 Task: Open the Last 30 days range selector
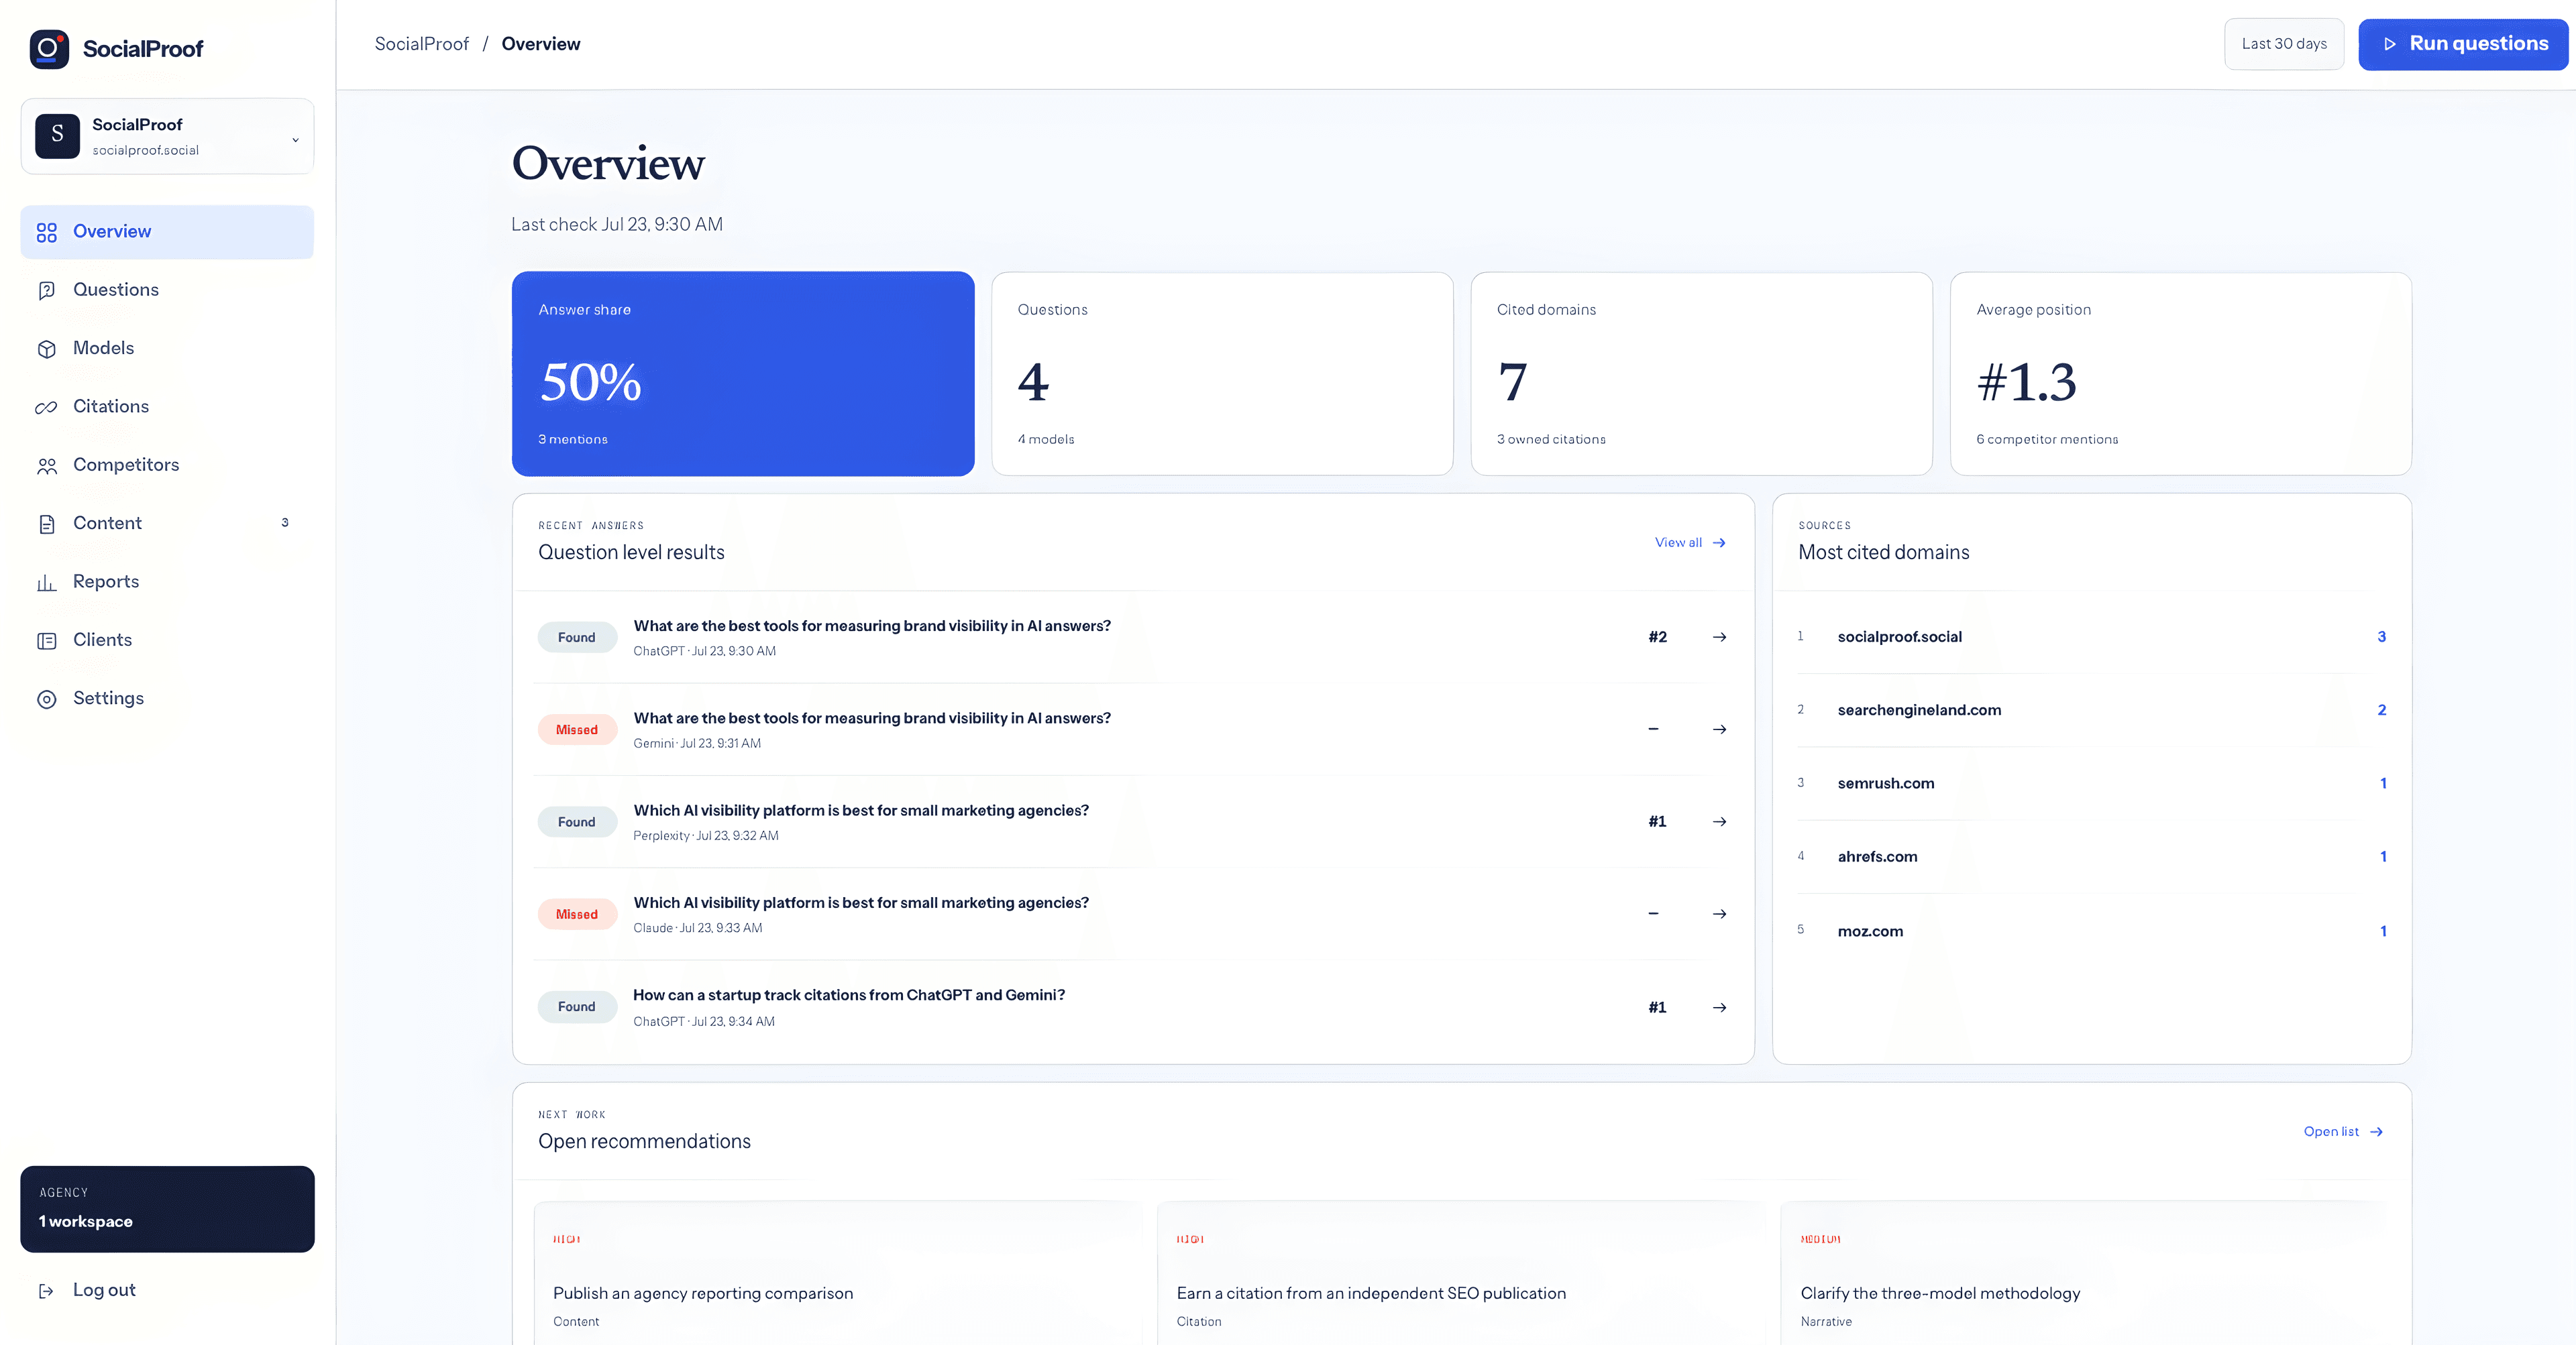[2283, 44]
